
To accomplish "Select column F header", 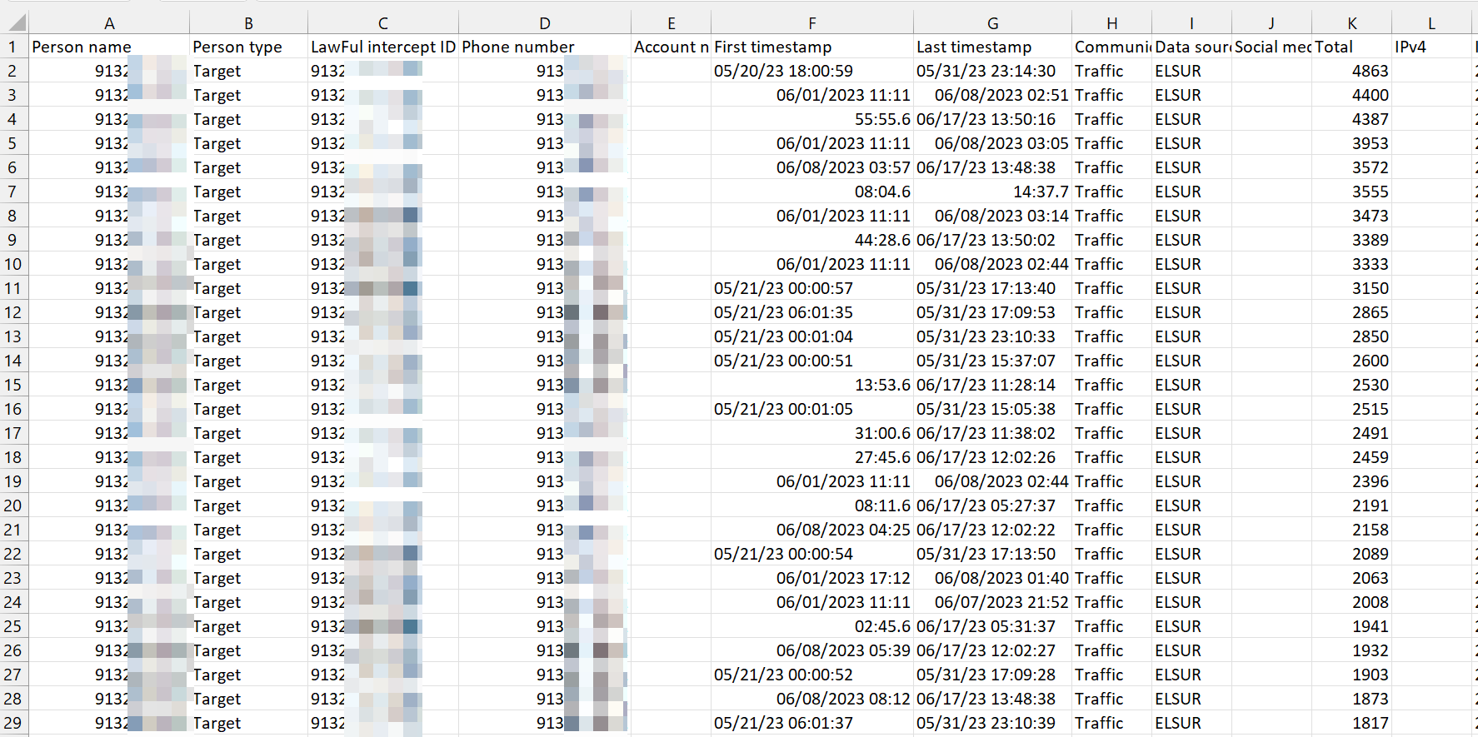I will point(811,23).
